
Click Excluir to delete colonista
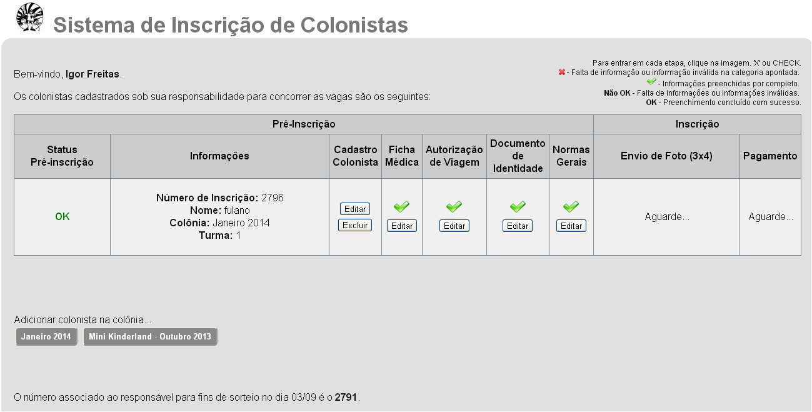pos(355,225)
